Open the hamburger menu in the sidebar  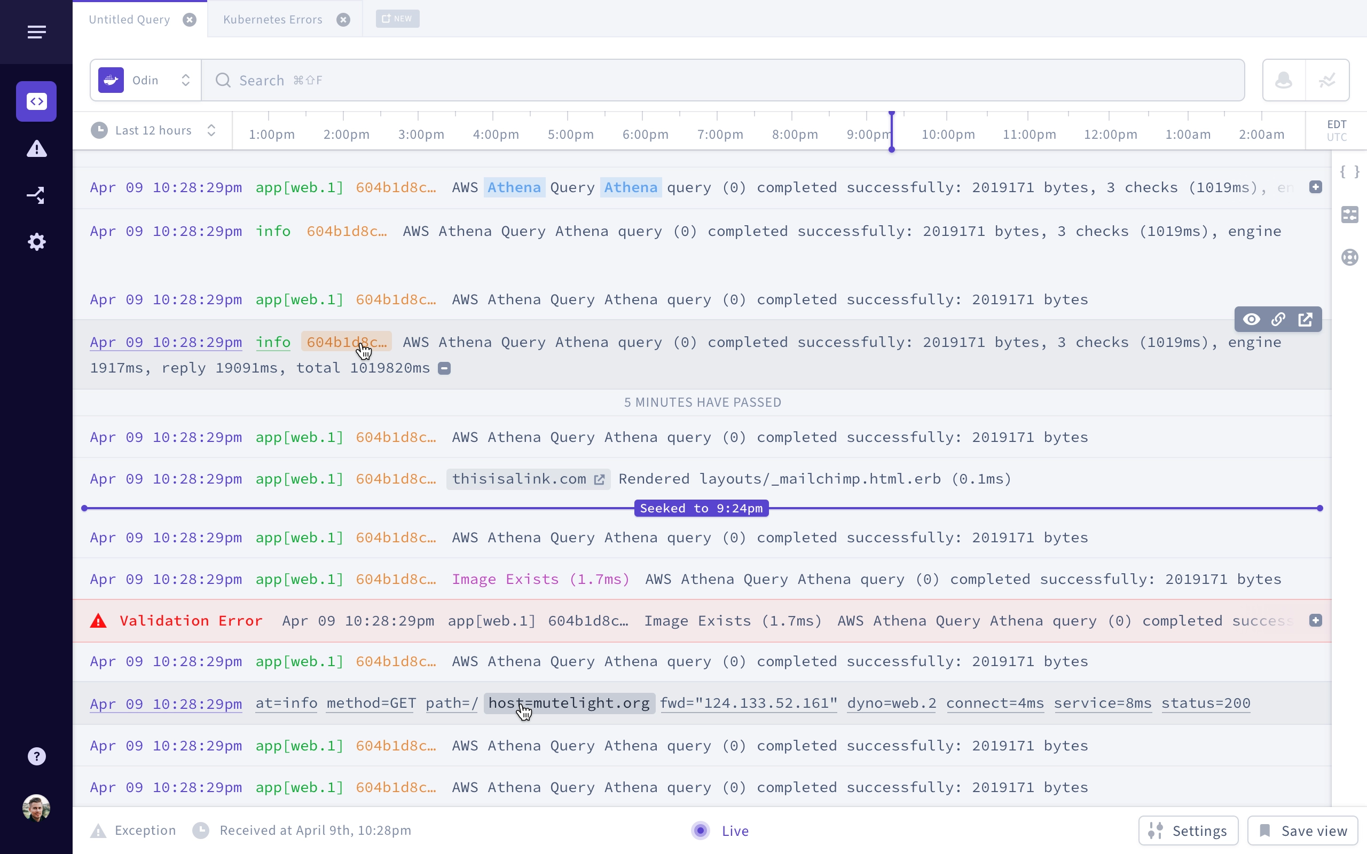coord(37,32)
